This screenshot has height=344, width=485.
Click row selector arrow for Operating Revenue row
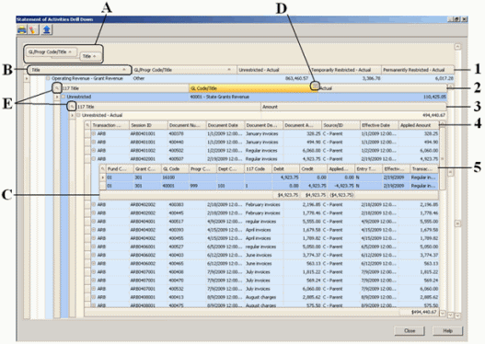click(27, 78)
